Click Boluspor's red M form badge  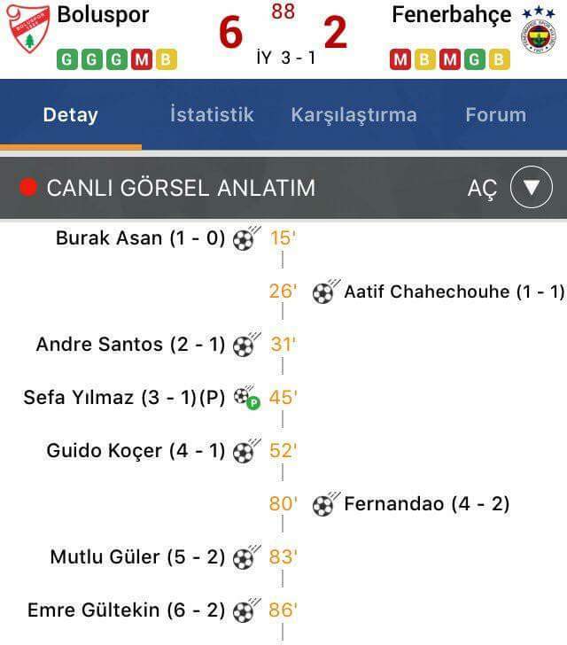coord(142,59)
